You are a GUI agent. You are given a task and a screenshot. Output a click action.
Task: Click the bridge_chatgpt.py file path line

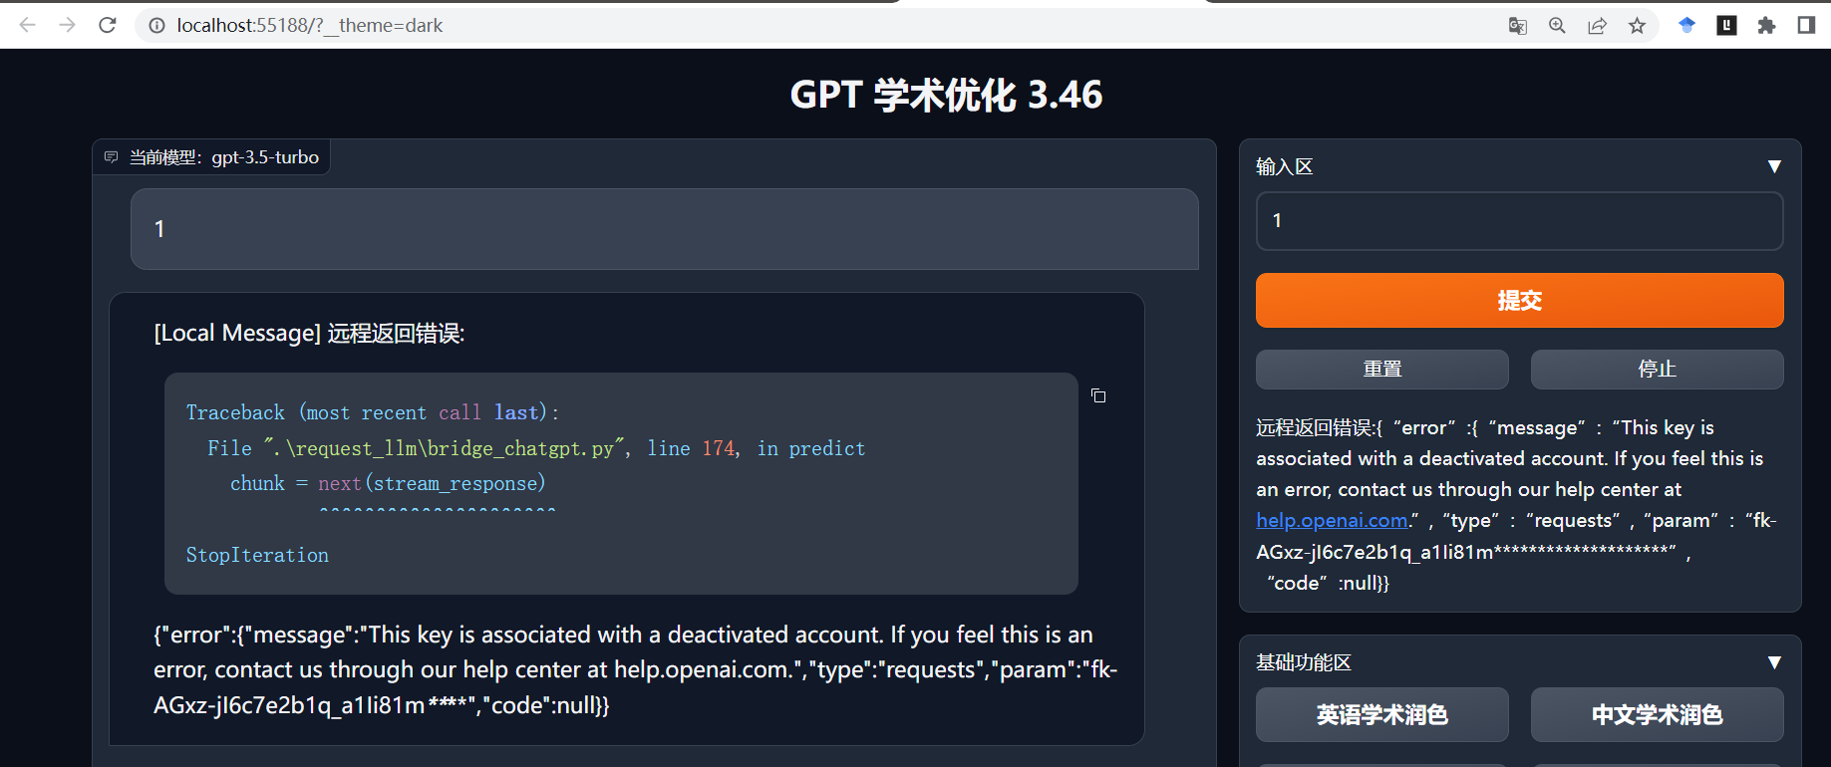[x=536, y=448]
